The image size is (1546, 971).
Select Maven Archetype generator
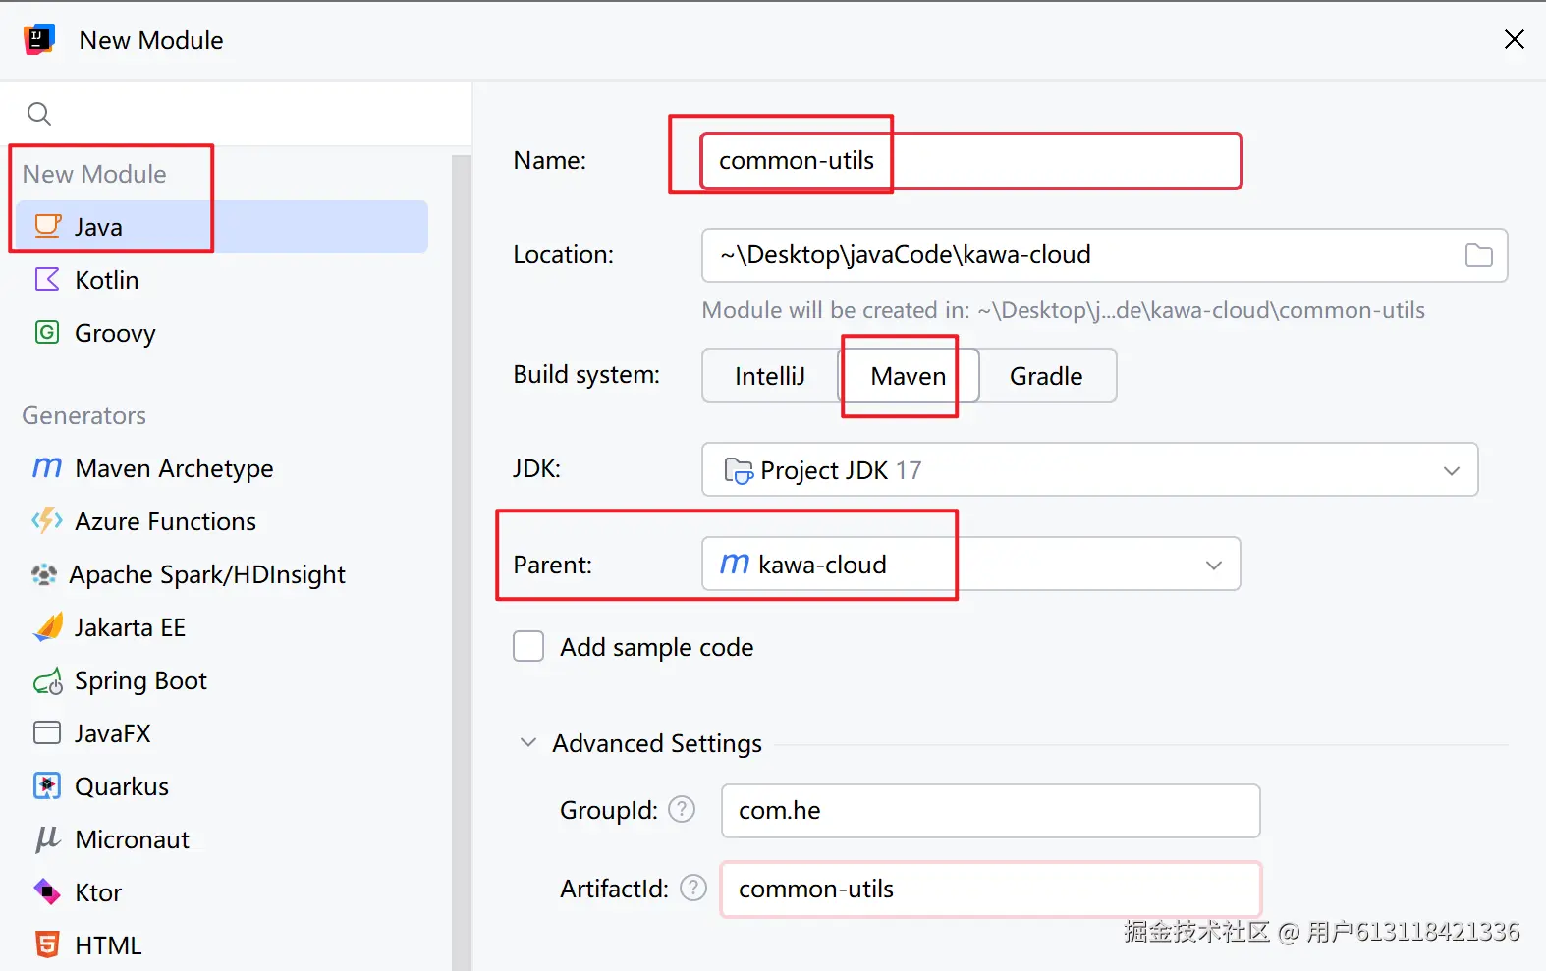pyautogui.click(x=174, y=468)
